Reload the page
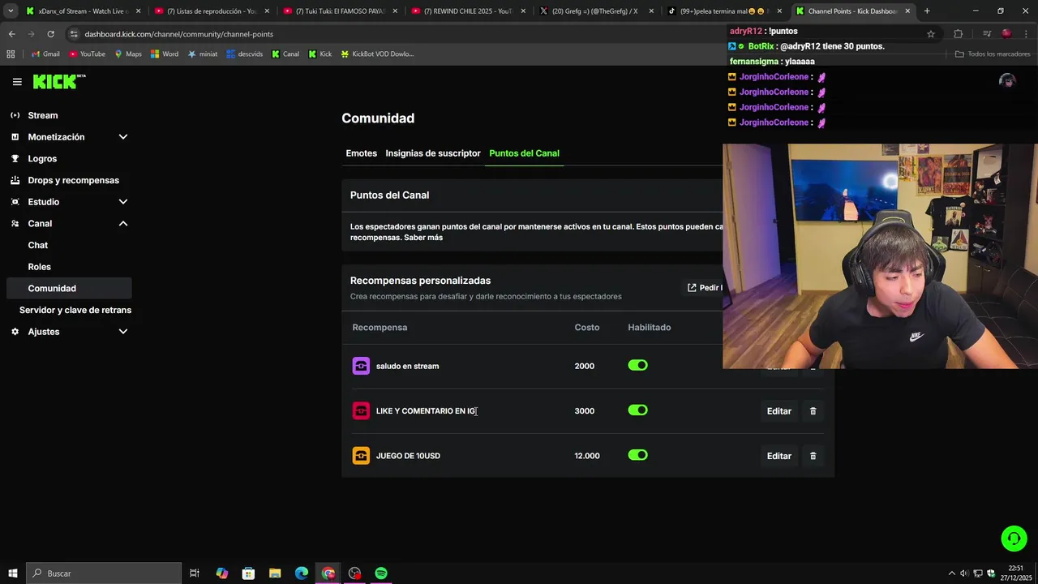 [x=50, y=34]
